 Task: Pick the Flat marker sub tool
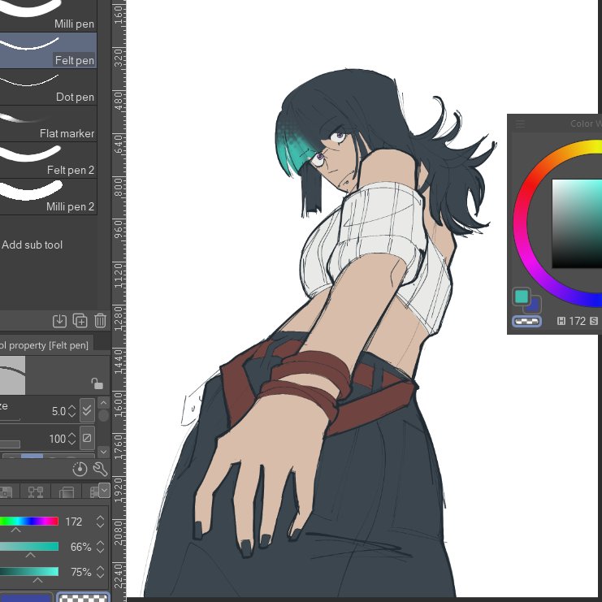click(x=48, y=123)
